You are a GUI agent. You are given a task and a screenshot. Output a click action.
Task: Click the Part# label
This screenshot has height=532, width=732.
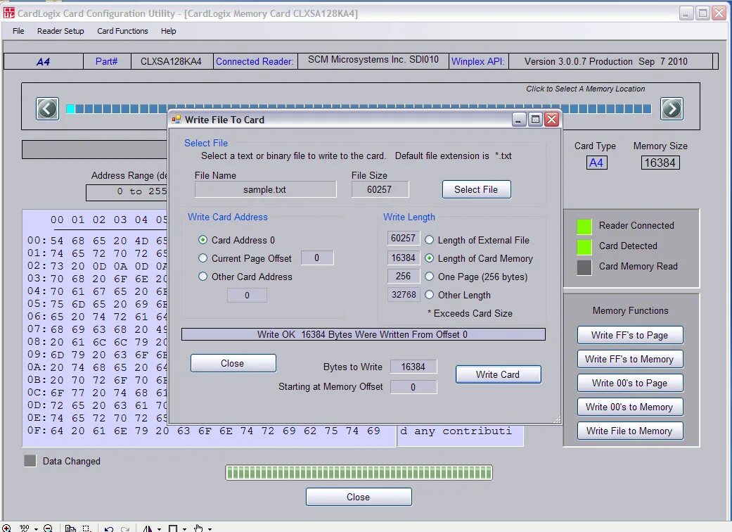(x=106, y=61)
